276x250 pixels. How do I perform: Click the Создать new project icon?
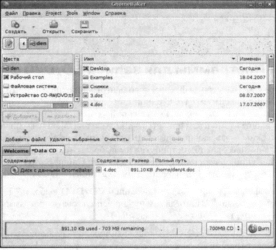[15, 25]
